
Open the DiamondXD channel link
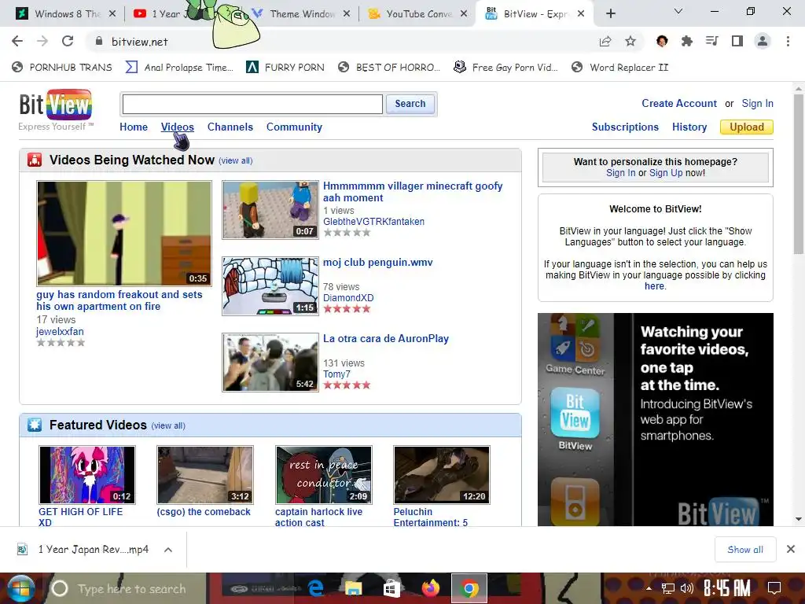point(348,298)
